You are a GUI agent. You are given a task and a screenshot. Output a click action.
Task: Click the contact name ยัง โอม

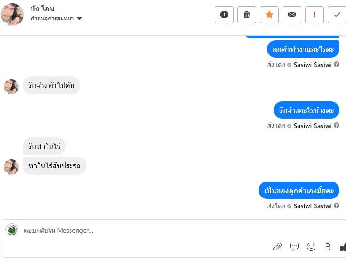tap(42, 9)
